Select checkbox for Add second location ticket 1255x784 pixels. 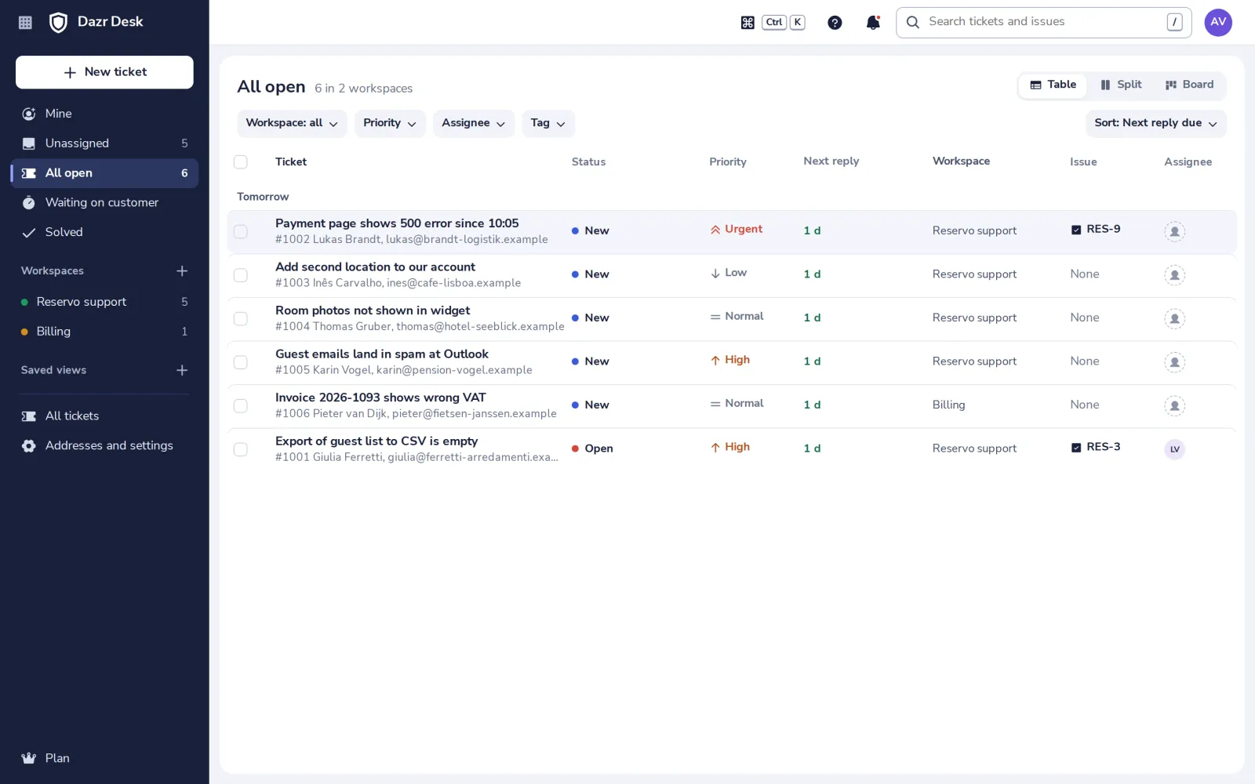[x=241, y=275]
